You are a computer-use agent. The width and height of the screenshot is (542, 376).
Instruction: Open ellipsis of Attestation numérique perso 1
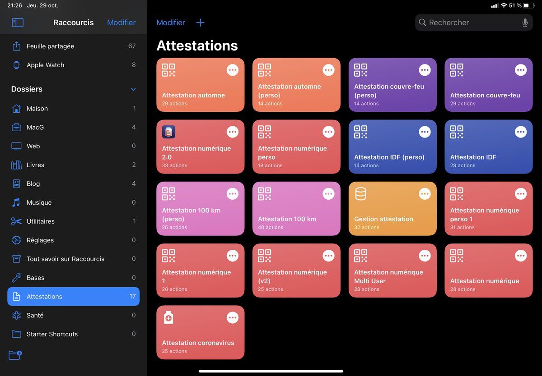pos(521,194)
